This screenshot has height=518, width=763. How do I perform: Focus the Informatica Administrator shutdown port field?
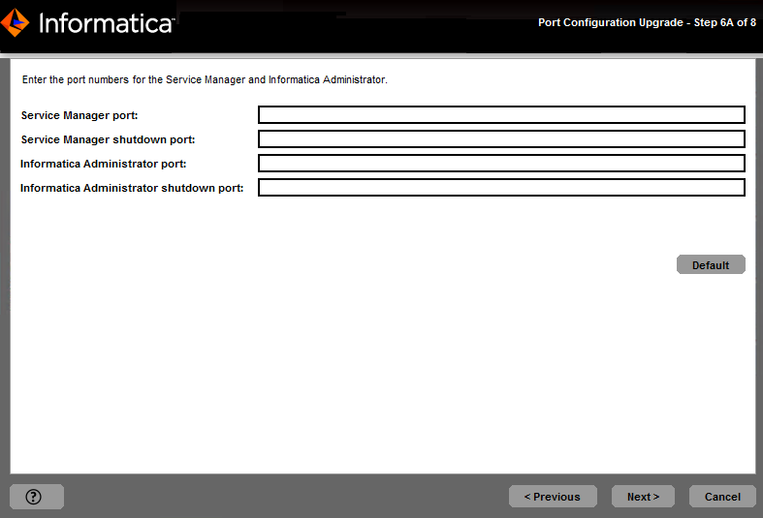coord(501,188)
